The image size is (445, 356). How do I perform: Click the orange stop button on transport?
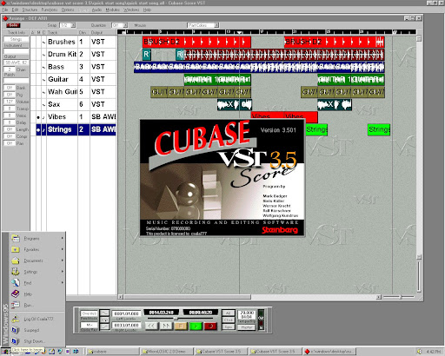(x=181, y=326)
